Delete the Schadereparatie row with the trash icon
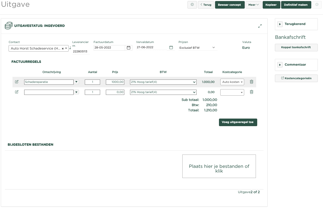Image resolution: width=323 pixels, height=209 pixels. coord(251,82)
